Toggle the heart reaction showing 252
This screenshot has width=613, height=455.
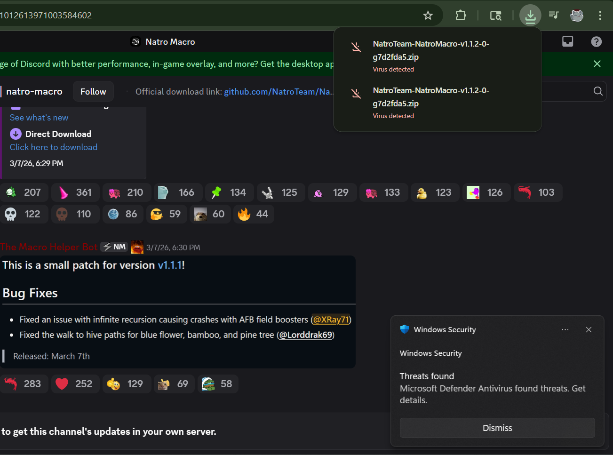pyautogui.click(x=75, y=383)
